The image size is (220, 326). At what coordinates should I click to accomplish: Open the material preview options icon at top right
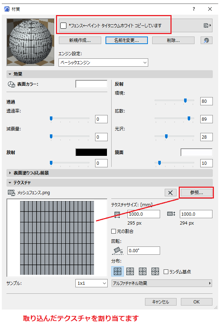click(x=207, y=25)
